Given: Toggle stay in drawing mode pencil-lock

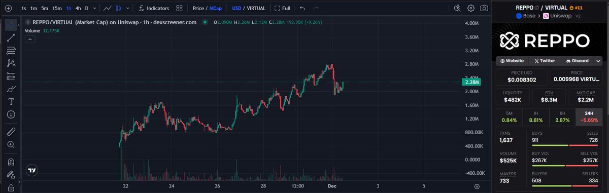Looking at the screenshot, I should (x=11, y=175).
